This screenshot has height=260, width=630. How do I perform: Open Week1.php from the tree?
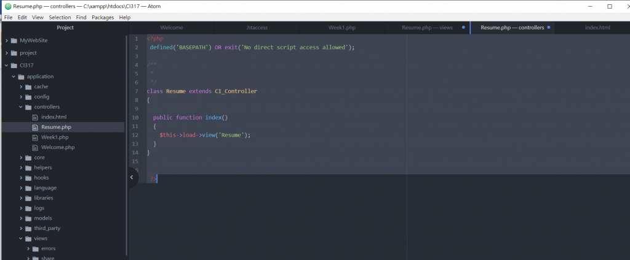click(55, 137)
